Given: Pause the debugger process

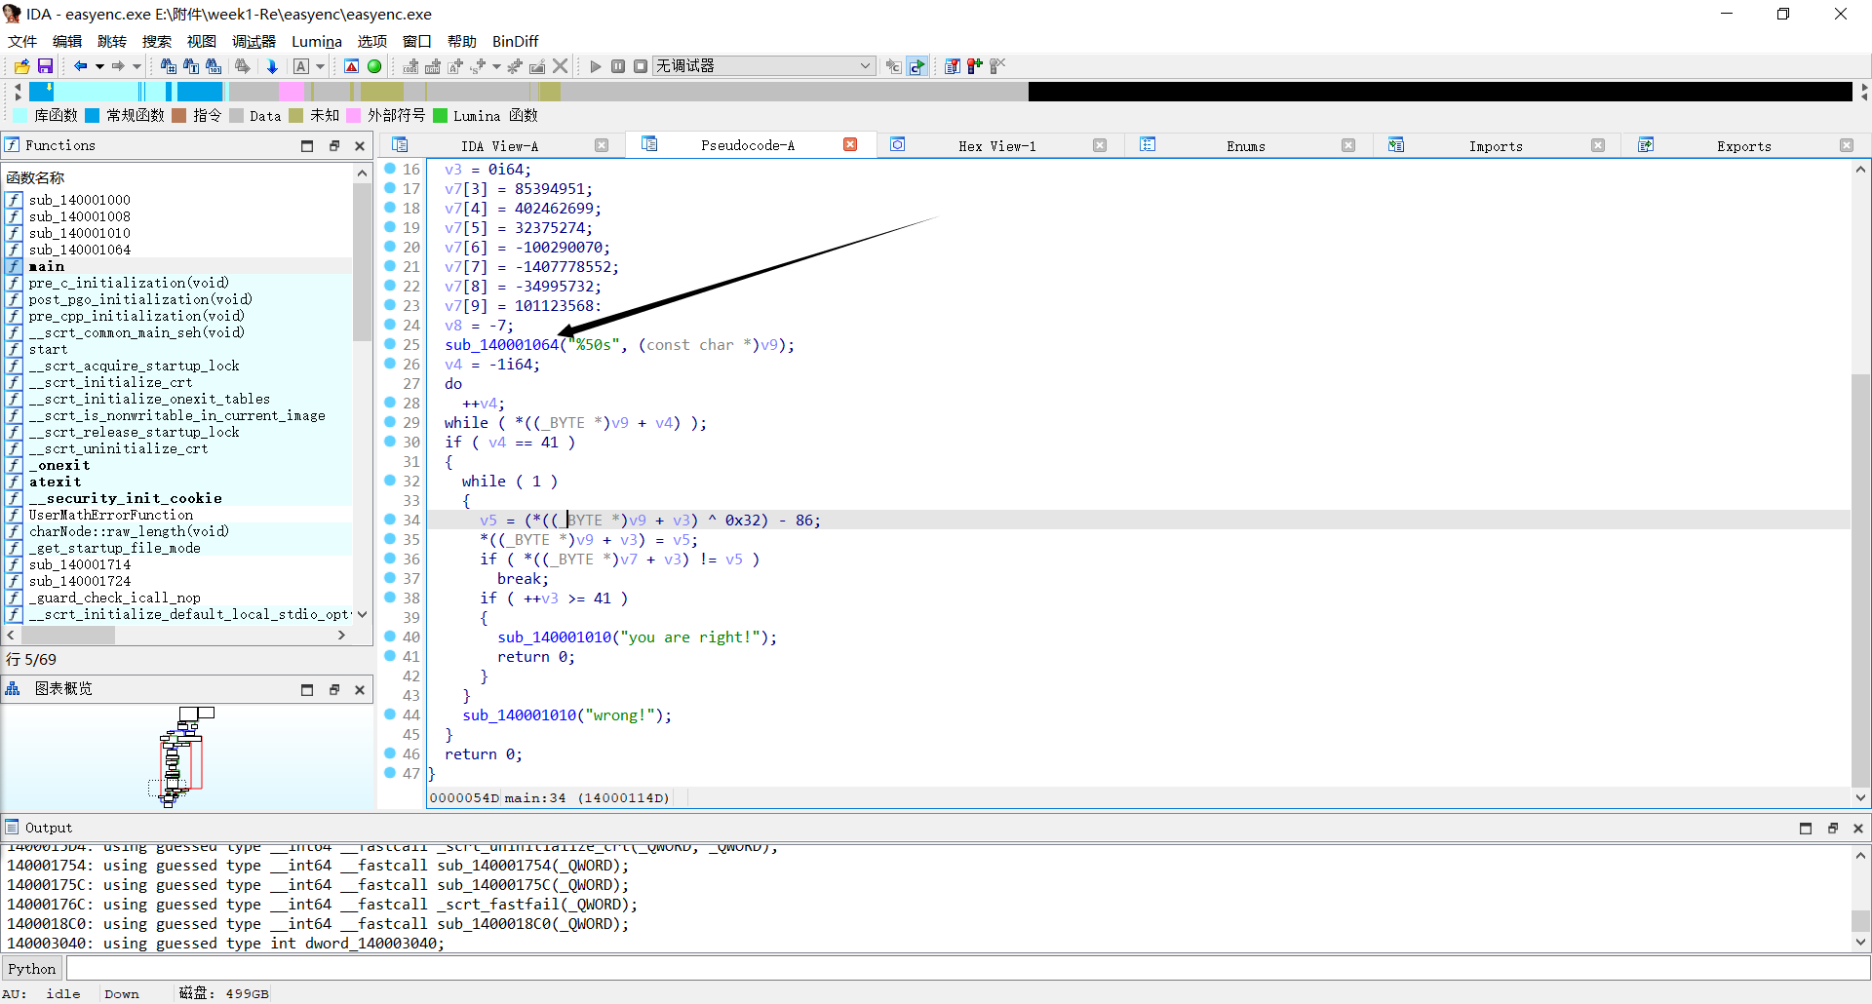Looking at the screenshot, I should point(618,66).
